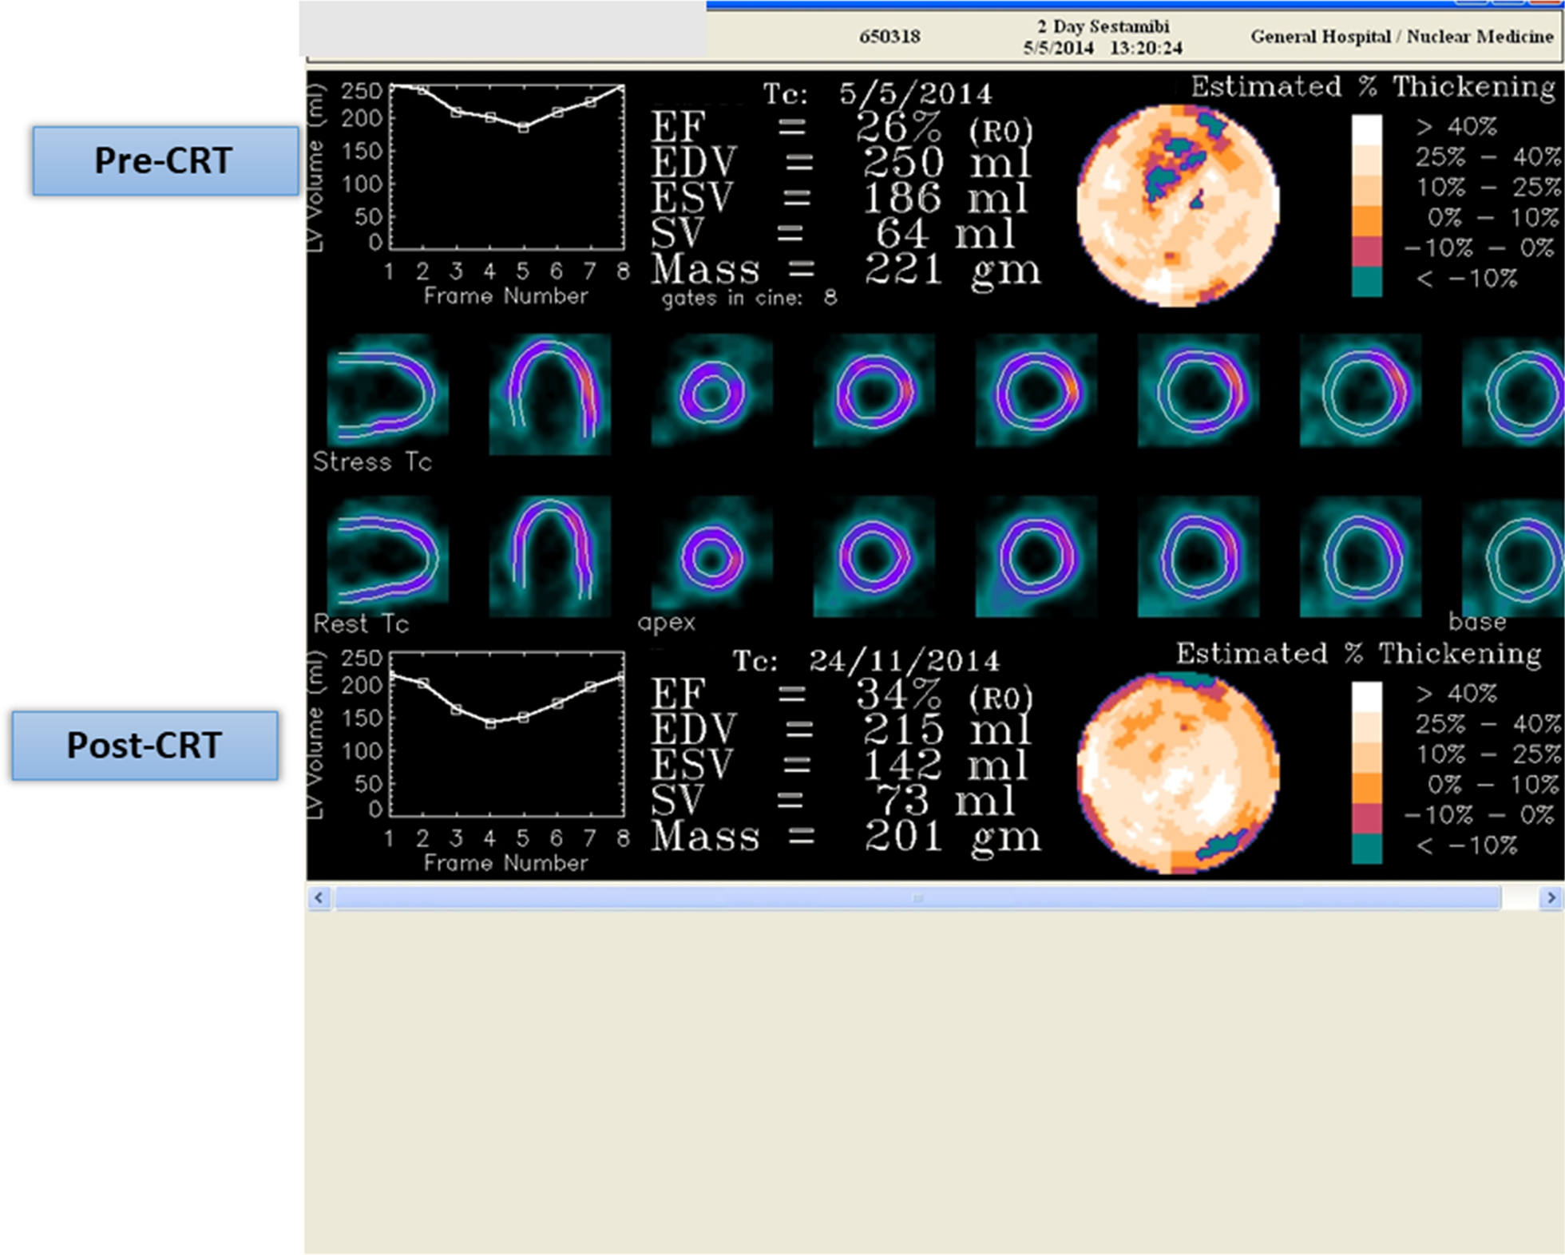1565x1255 pixels.
Task: Click the 'gates in cine: 8' text
Action: pyautogui.click(x=749, y=299)
